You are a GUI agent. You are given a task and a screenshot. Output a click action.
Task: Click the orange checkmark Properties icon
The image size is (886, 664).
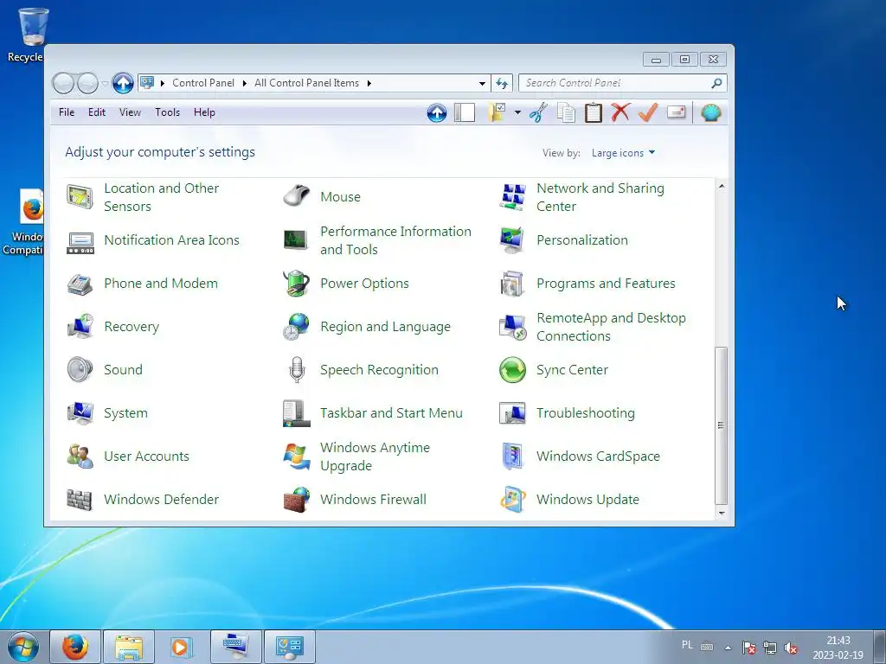647,113
